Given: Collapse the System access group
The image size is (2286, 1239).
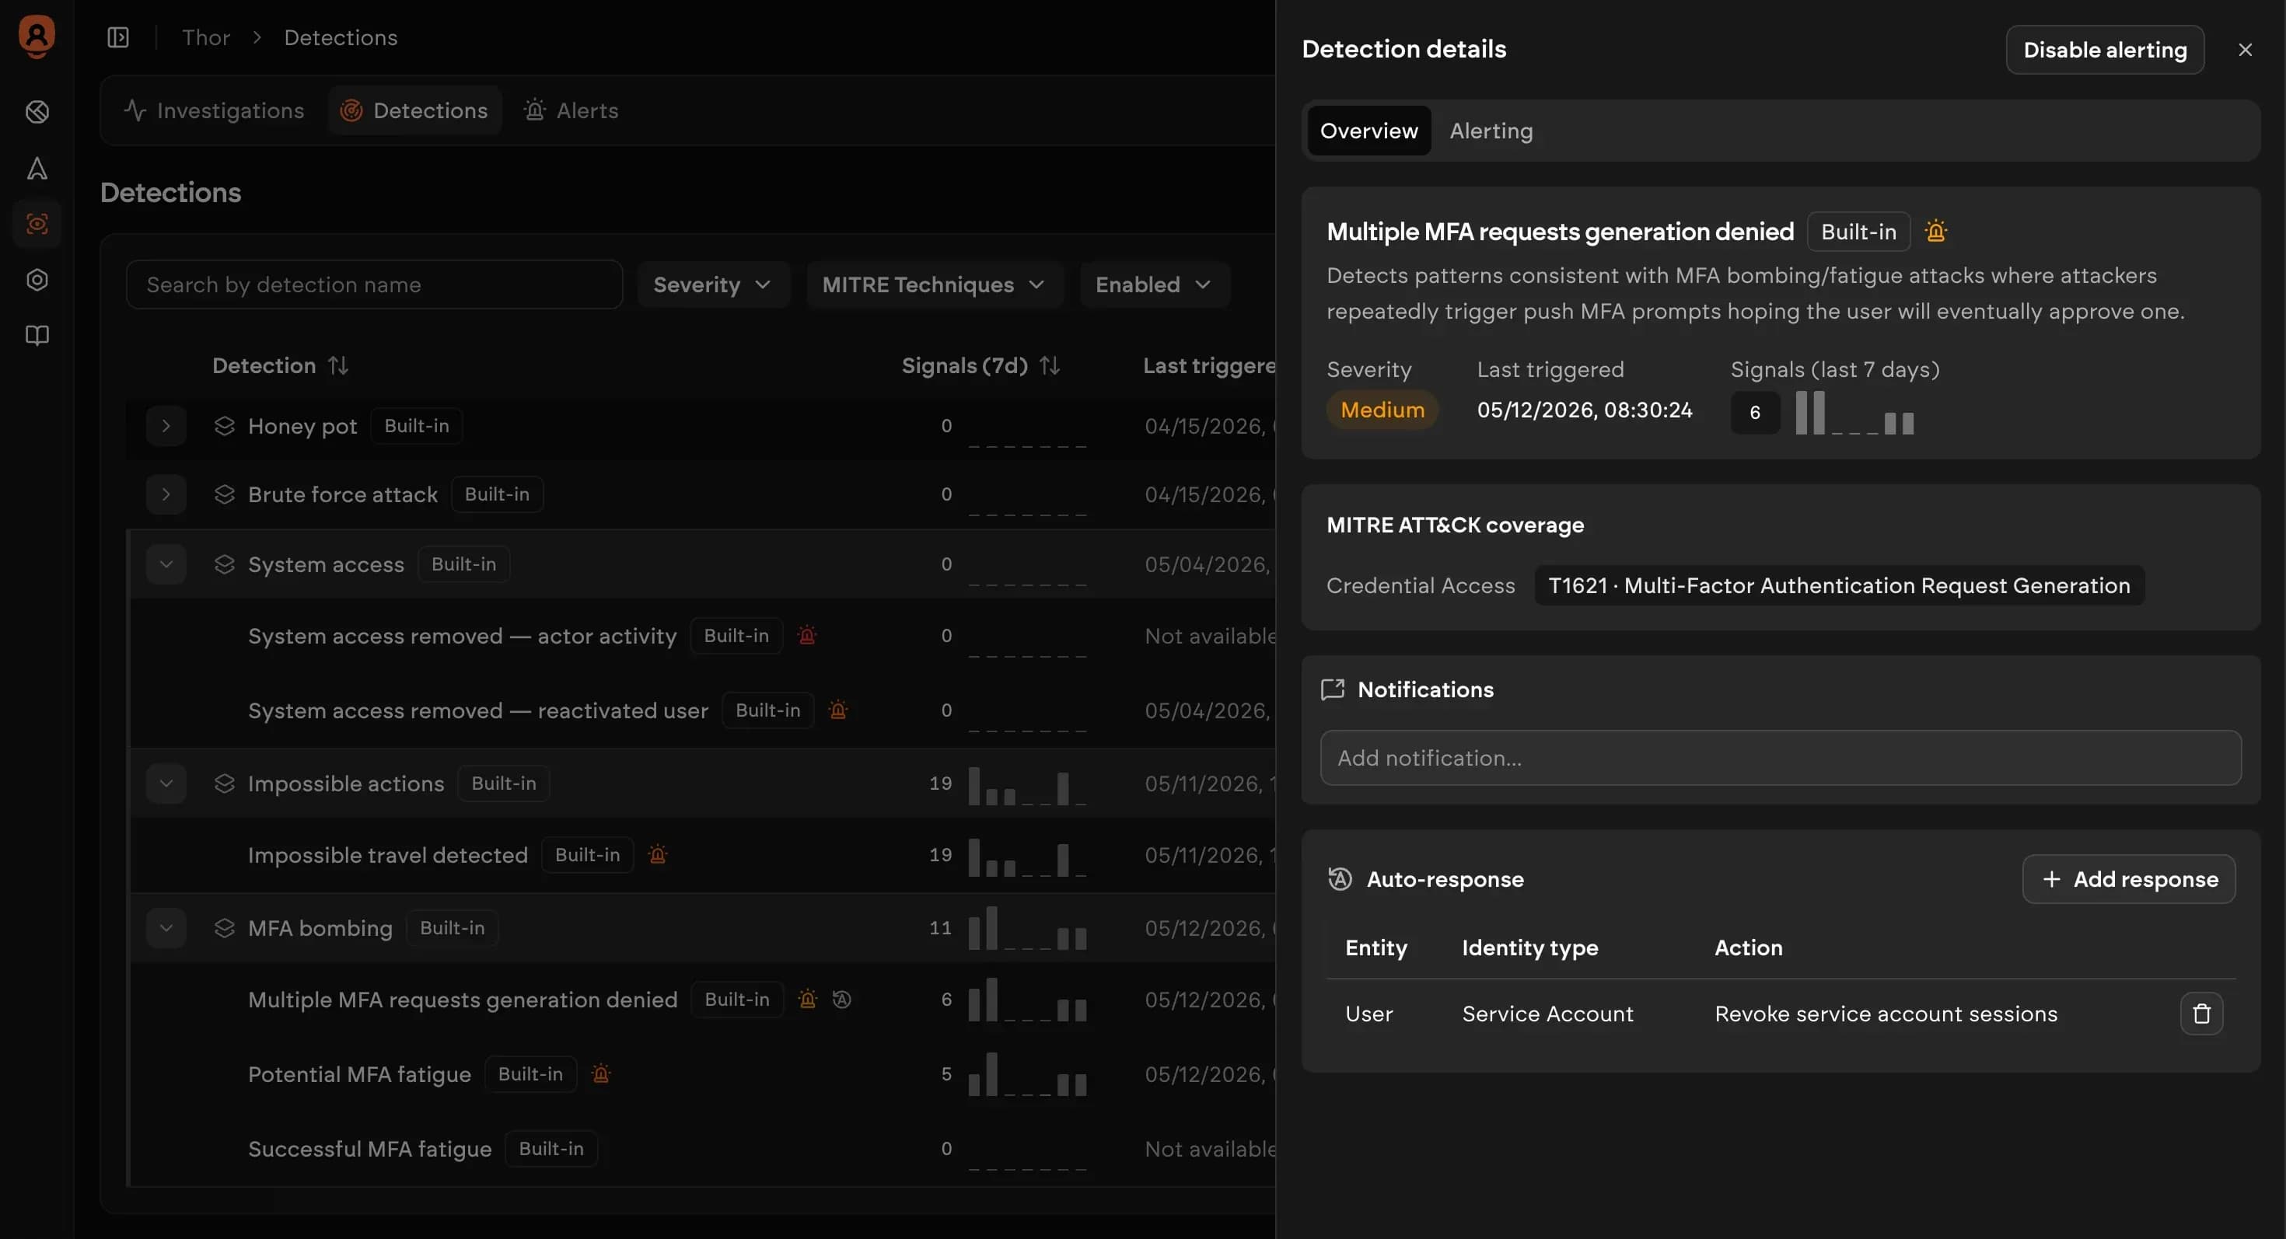Looking at the screenshot, I should pos(166,564).
